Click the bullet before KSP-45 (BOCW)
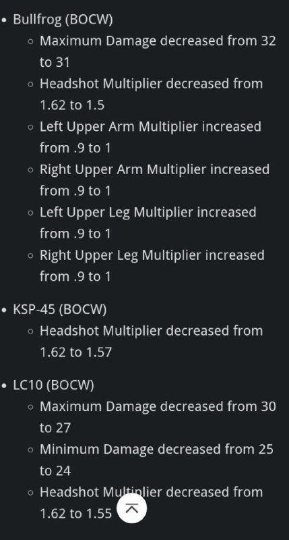This screenshot has width=289, height=540. pos(4,310)
